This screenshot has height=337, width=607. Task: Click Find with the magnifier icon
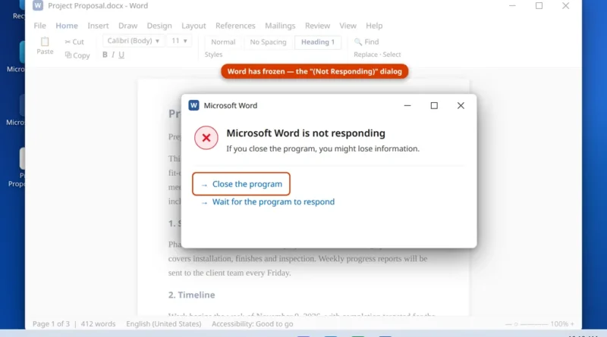pyautogui.click(x=366, y=42)
